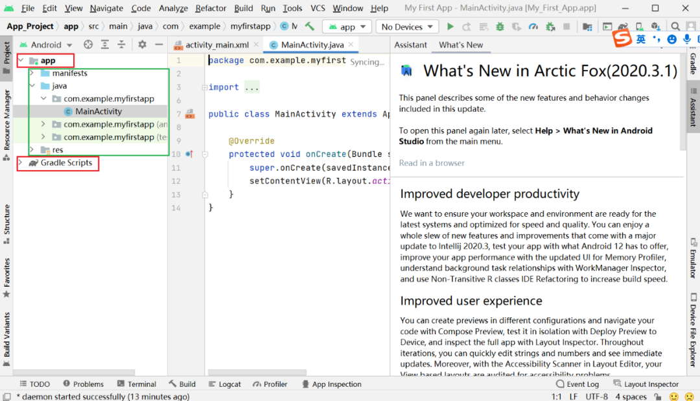Click Read in a browser link
This screenshot has width=700, height=401.
click(x=432, y=163)
